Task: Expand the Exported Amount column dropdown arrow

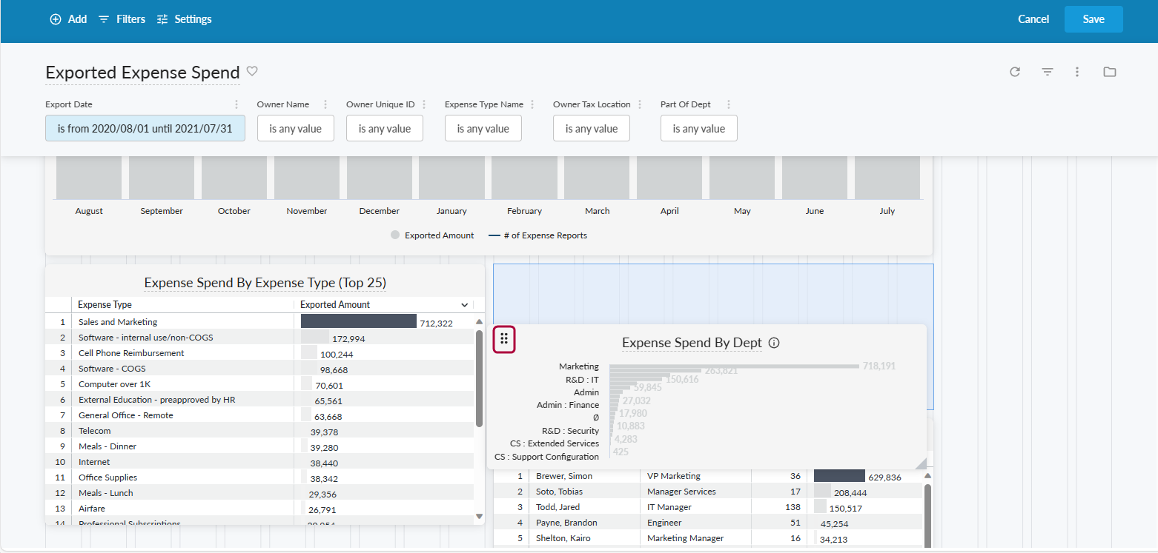Action: click(x=465, y=304)
